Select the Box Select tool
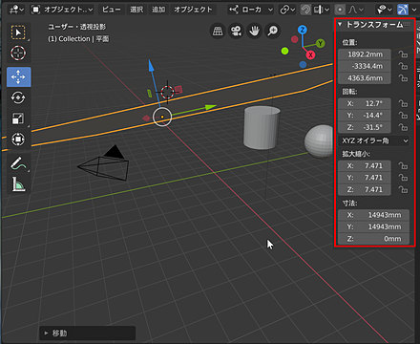420x344 pixels. tap(18, 32)
